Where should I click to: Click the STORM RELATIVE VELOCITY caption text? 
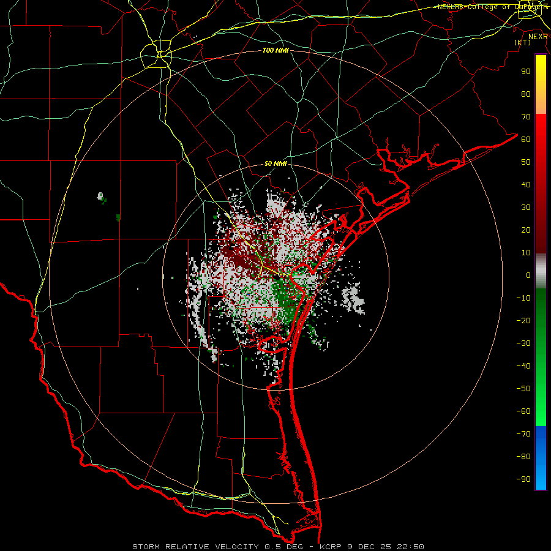(x=196, y=547)
